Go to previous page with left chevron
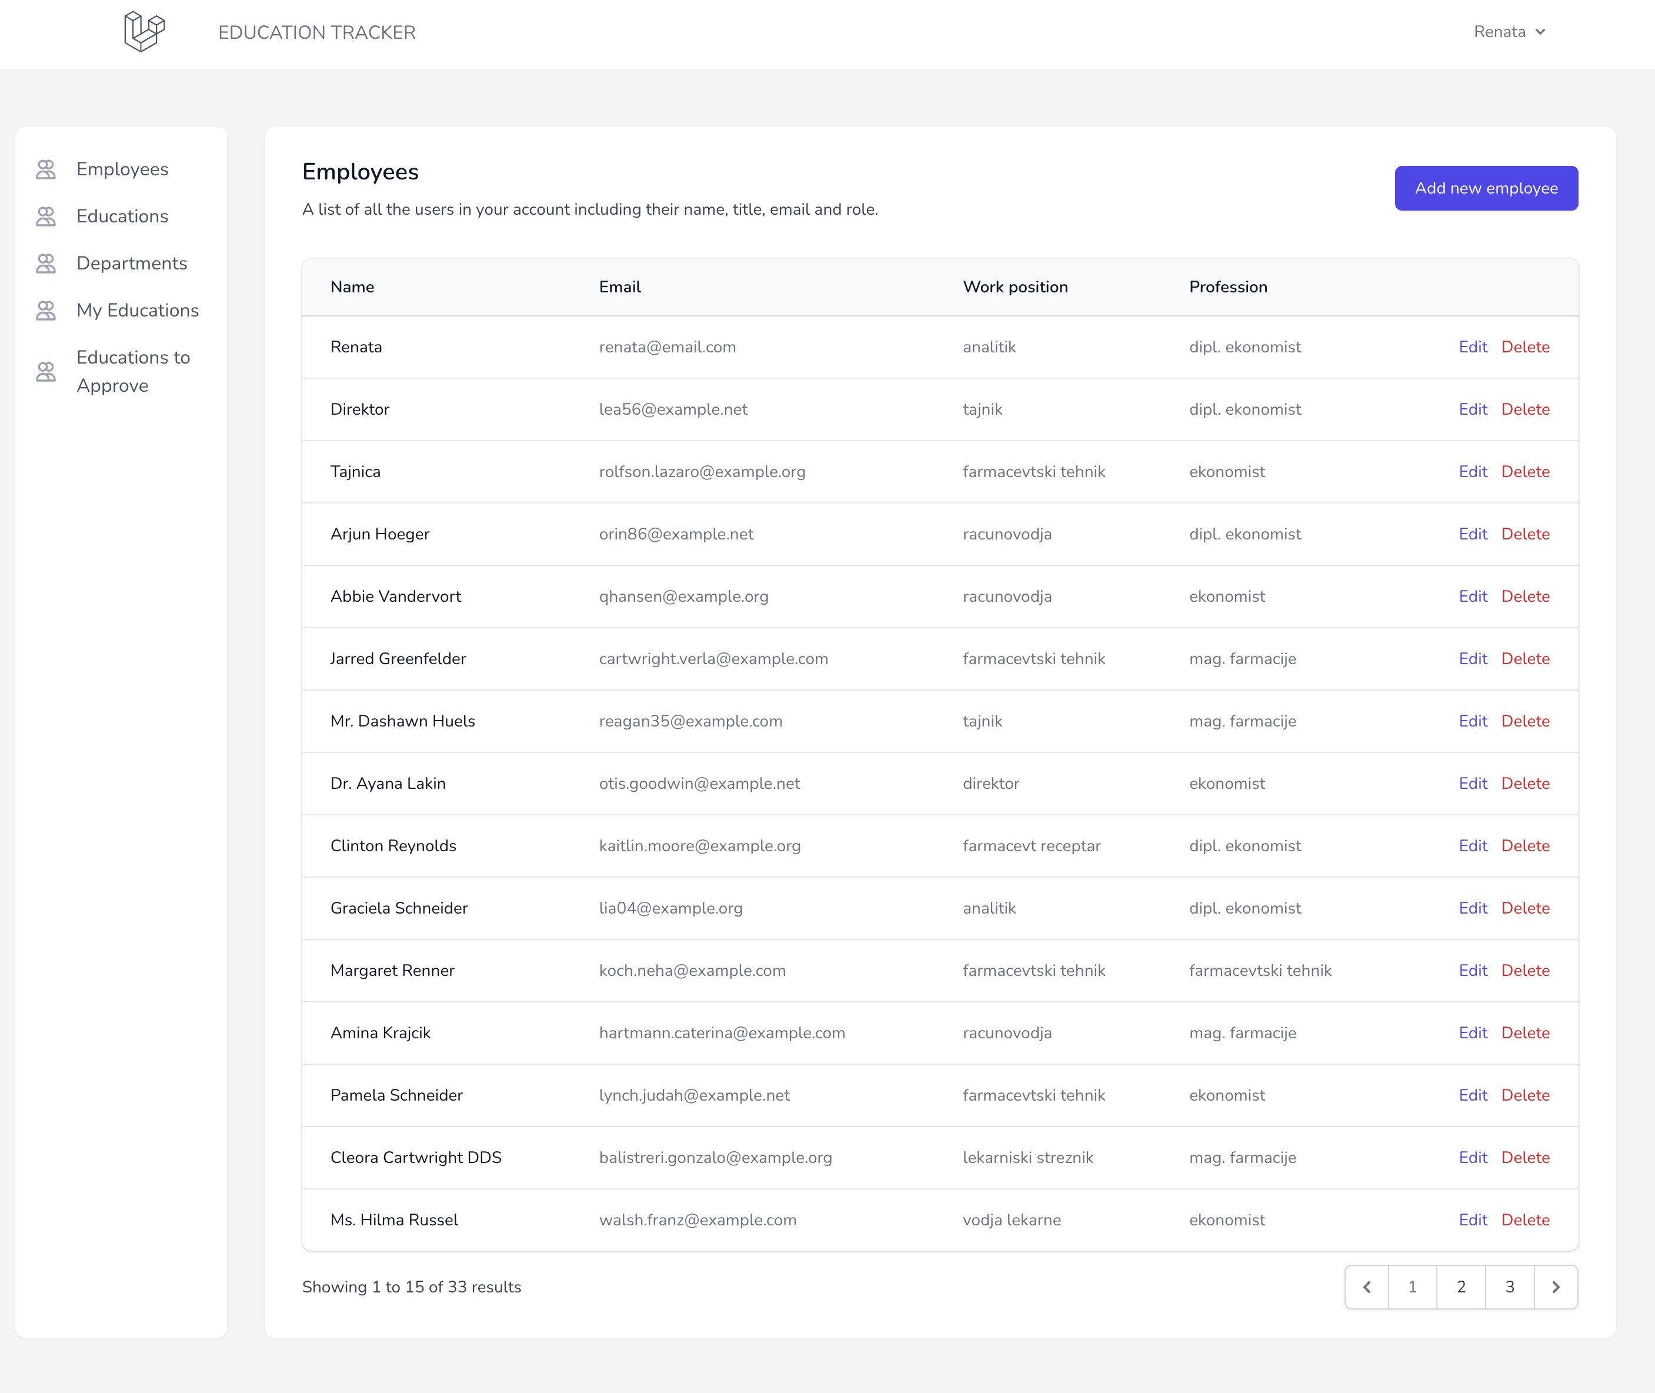This screenshot has height=1393, width=1655. pyautogui.click(x=1367, y=1287)
